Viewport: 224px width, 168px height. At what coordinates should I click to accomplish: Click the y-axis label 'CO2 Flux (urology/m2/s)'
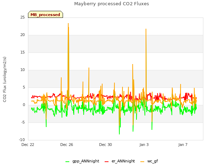(5, 79)
